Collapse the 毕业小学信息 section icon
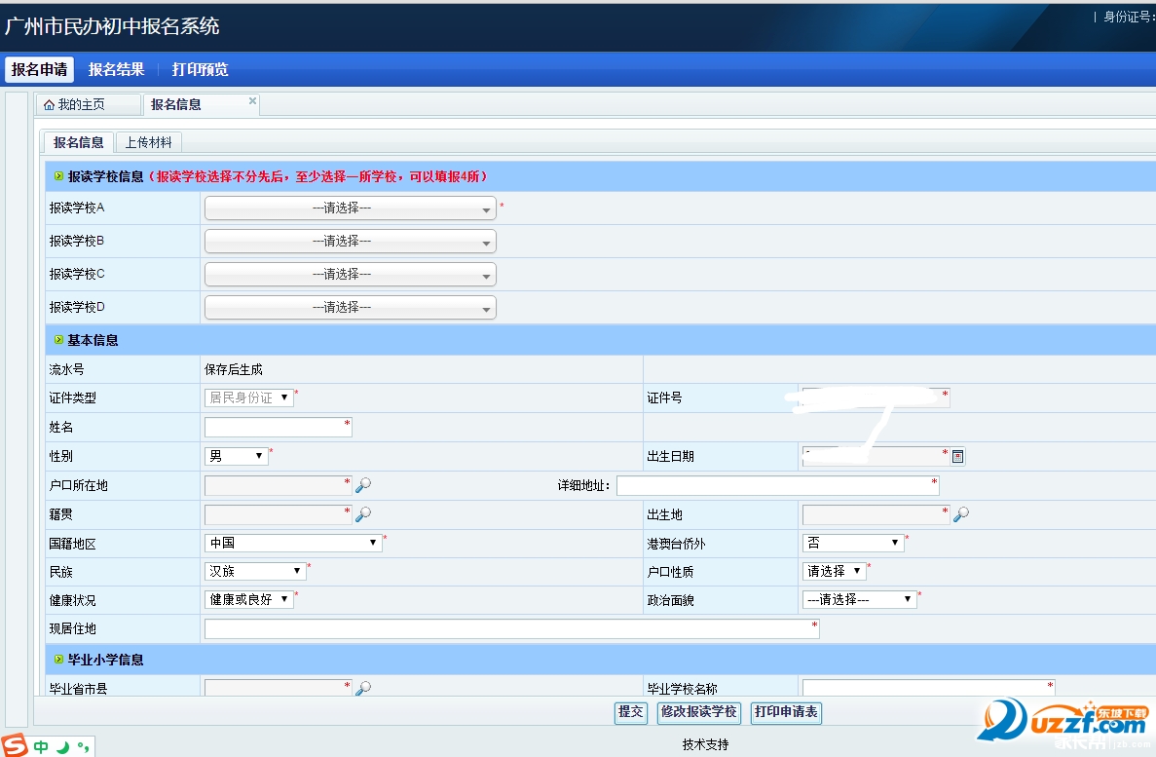 58,659
